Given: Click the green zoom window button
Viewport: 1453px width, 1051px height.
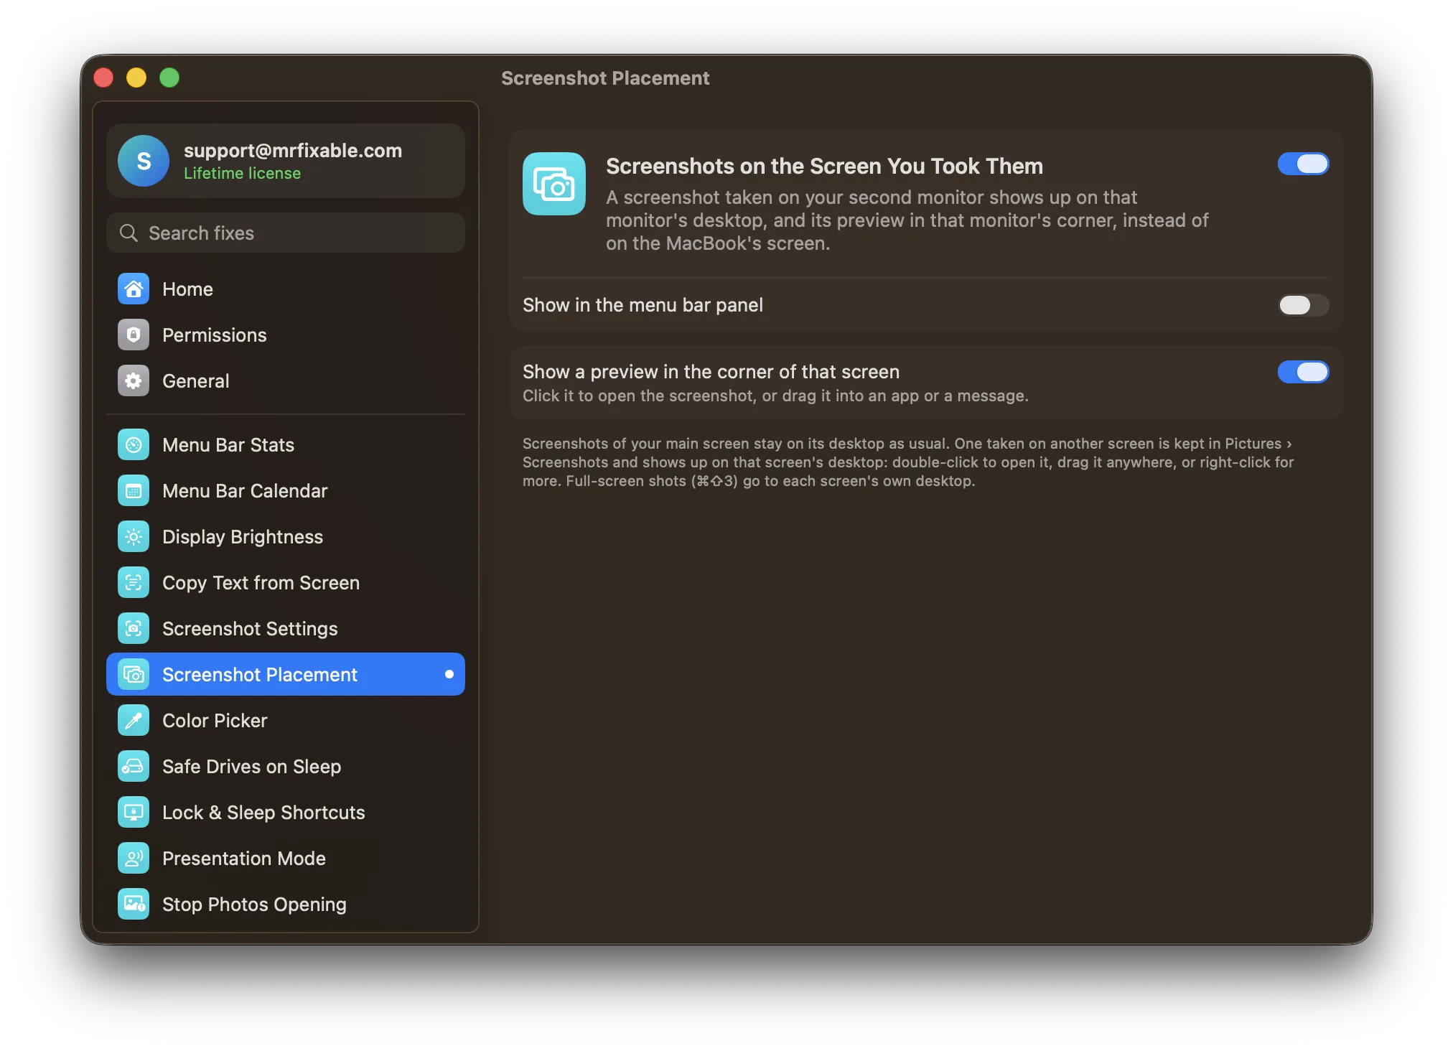Looking at the screenshot, I should point(169,78).
